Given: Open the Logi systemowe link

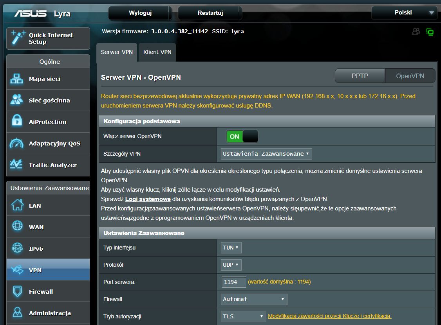Looking at the screenshot, I should click(x=148, y=199).
